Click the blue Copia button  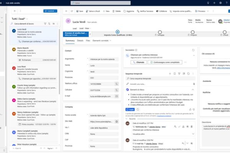130,109
